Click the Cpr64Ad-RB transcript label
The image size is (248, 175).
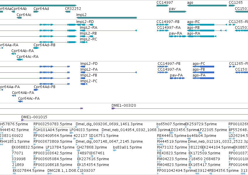coord(45,45)
